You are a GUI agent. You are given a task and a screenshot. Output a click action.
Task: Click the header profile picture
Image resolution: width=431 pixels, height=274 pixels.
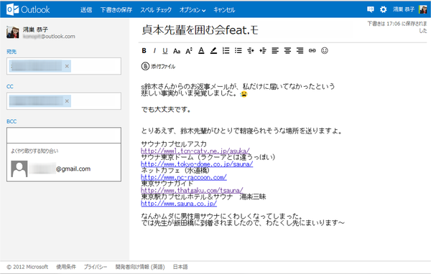pos(422,9)
